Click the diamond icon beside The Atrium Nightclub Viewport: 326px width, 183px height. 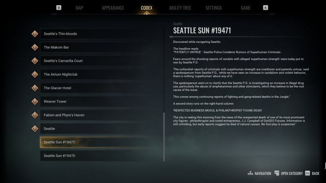[35, 74]
